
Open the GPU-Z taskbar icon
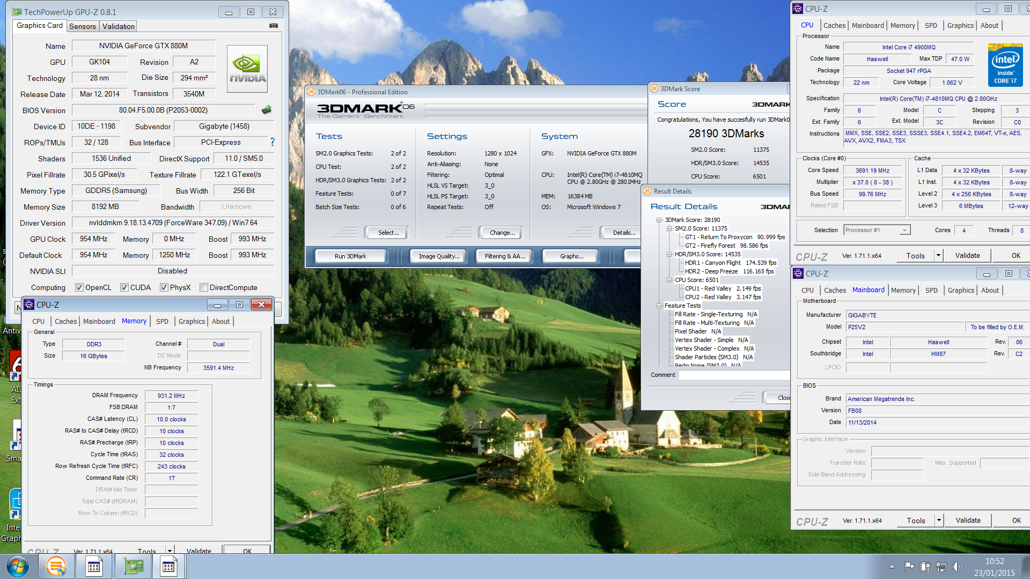coord(134,567)
